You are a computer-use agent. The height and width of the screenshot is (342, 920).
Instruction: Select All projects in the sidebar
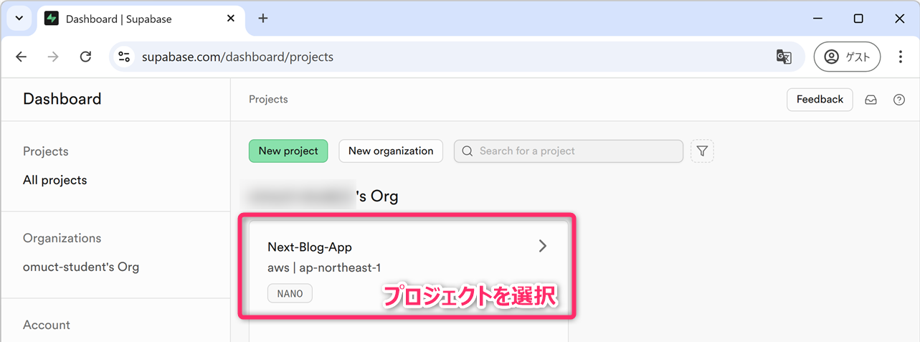[55, 181]
